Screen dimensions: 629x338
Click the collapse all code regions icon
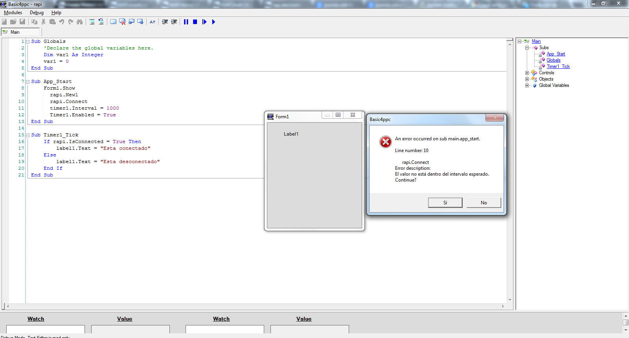click(x=165, y=22)
